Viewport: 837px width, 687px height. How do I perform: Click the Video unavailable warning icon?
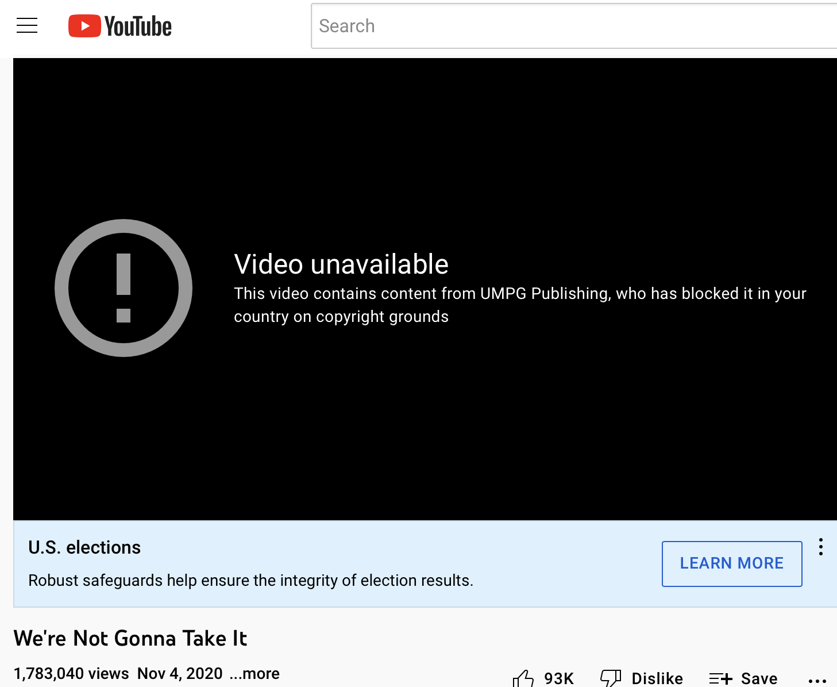coord(124,288)
